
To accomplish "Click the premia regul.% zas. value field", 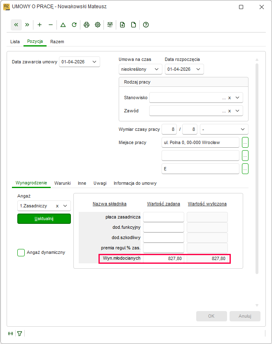I will point(164,248).
